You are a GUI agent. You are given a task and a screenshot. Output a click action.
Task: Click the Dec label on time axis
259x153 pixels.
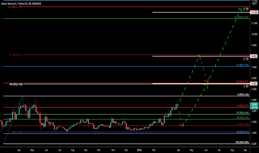[126, 150]
